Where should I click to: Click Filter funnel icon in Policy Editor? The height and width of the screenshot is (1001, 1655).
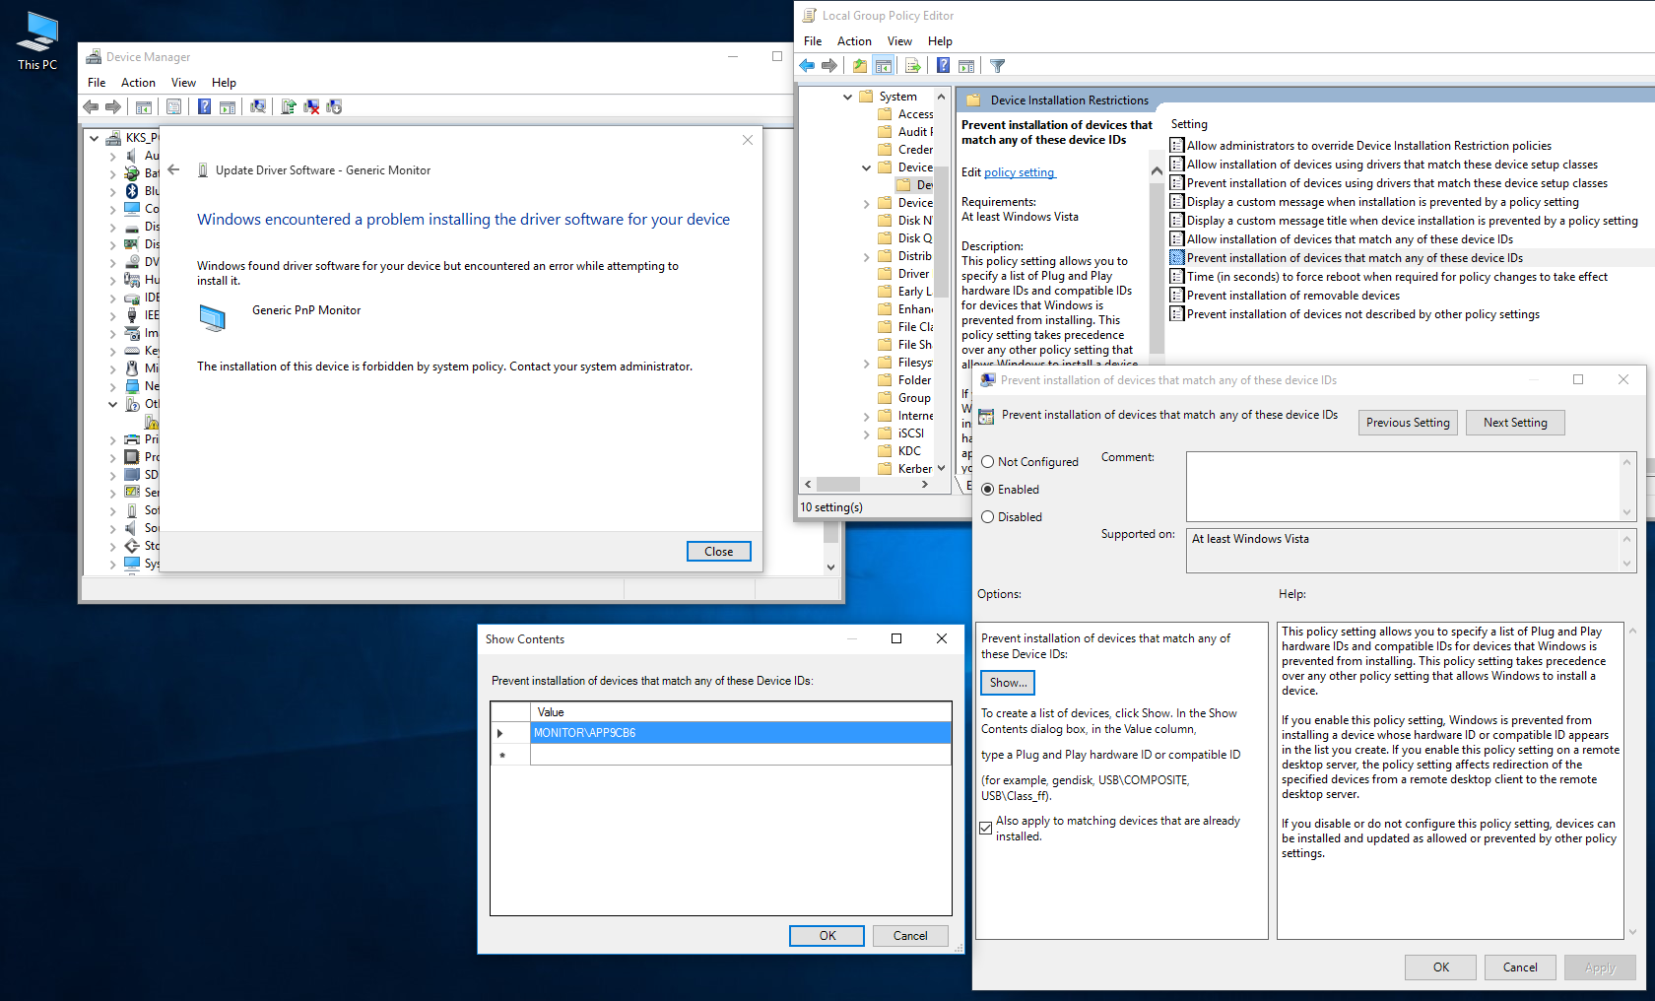(x=997, y=66)
